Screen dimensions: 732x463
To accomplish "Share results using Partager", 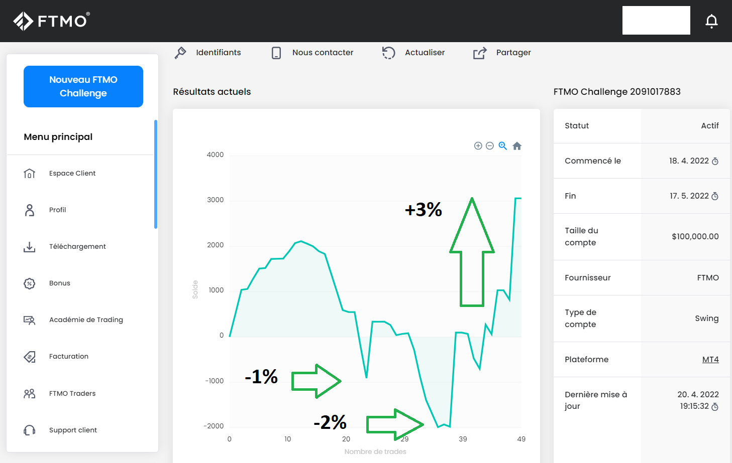I will click(502, 53).
